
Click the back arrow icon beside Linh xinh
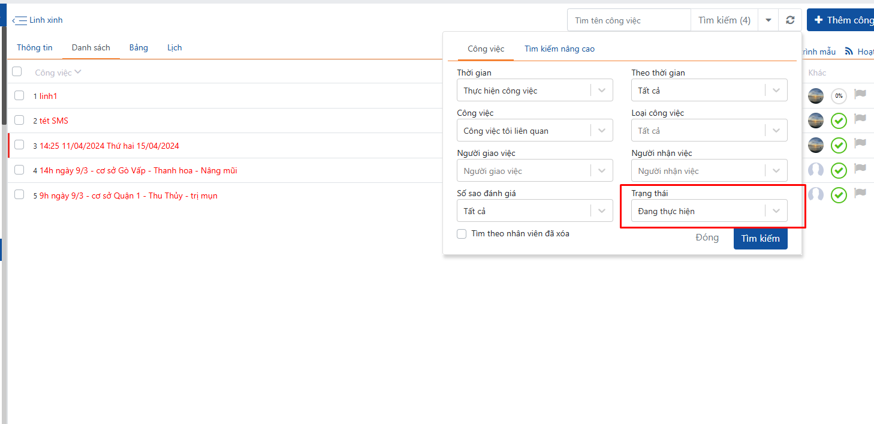20,20
